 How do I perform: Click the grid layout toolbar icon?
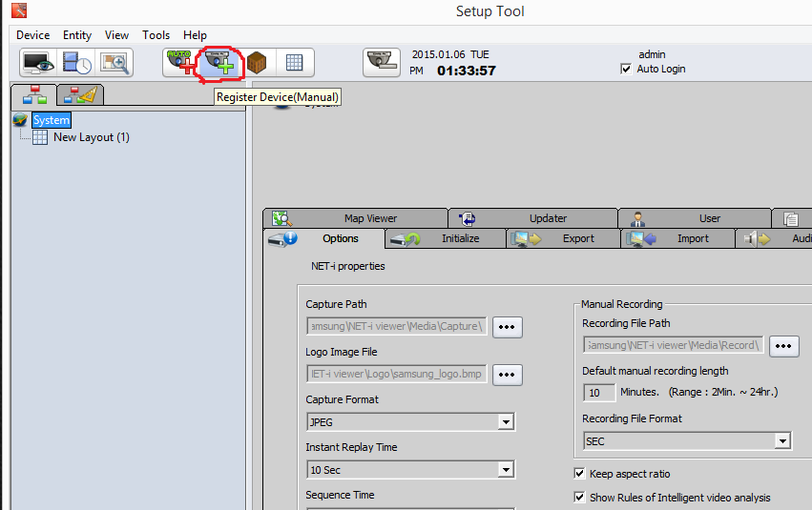294,63
